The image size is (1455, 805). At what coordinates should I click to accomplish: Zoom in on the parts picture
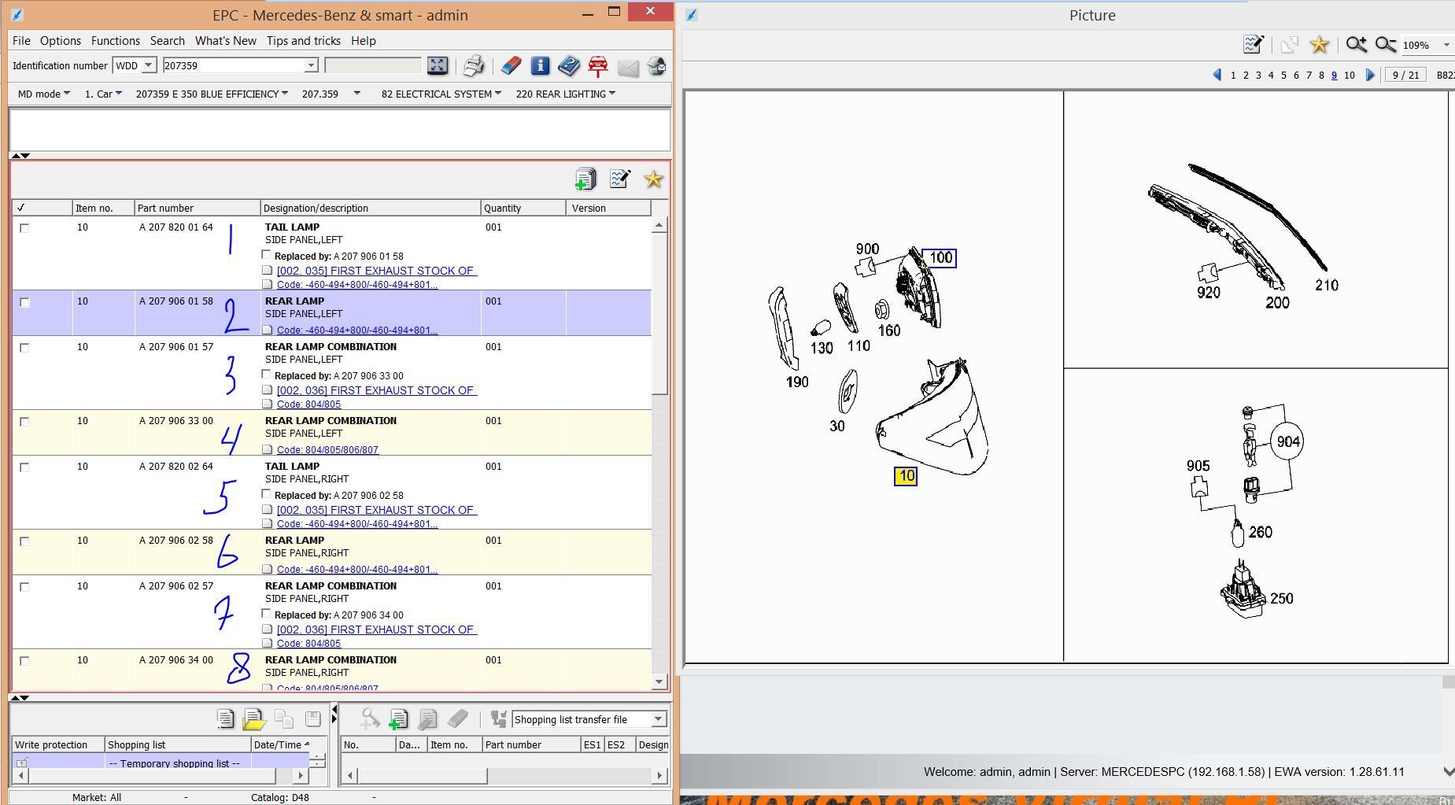(x=1356, y=45)
